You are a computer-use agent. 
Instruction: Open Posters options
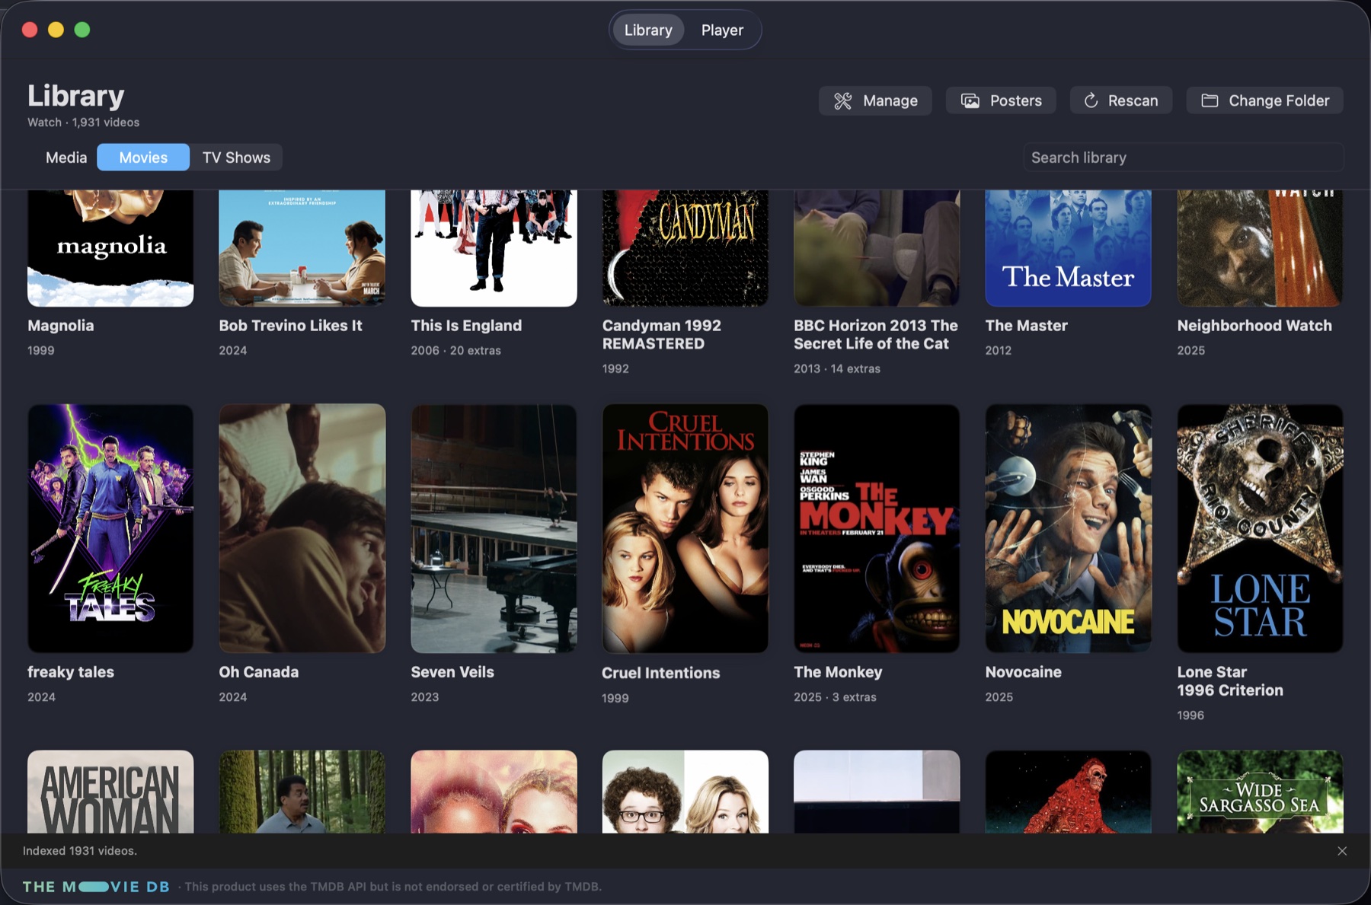(1001, 100)
